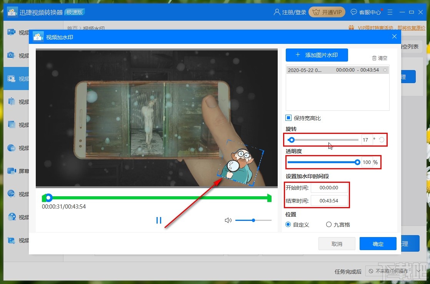
Task: Click 取消 to cancel the dialog
Action: coord(337,244)
